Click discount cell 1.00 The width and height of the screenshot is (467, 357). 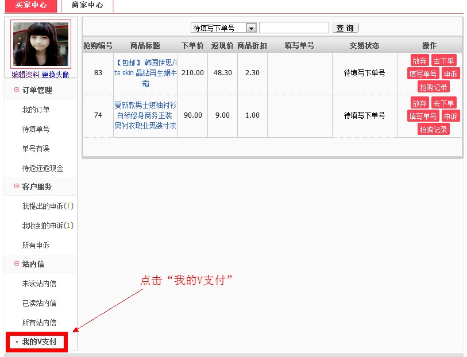pos(252,115)
